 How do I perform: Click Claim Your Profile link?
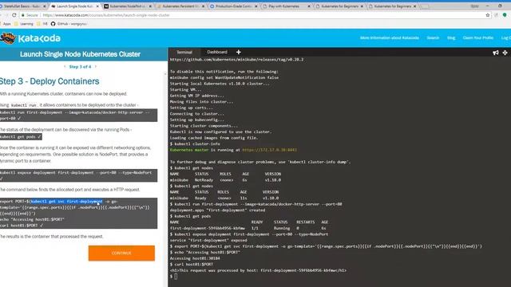[x=478, y=37]
